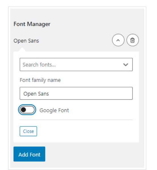Image resolution: width=157 pixels, height=170 pixels.
Task: Click the circular up-arrow icon beside Open Sans
Action: (118, 40)
